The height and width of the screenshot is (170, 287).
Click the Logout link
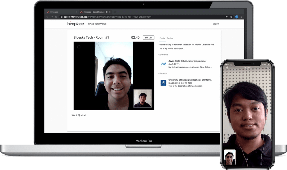click(216, 24)
